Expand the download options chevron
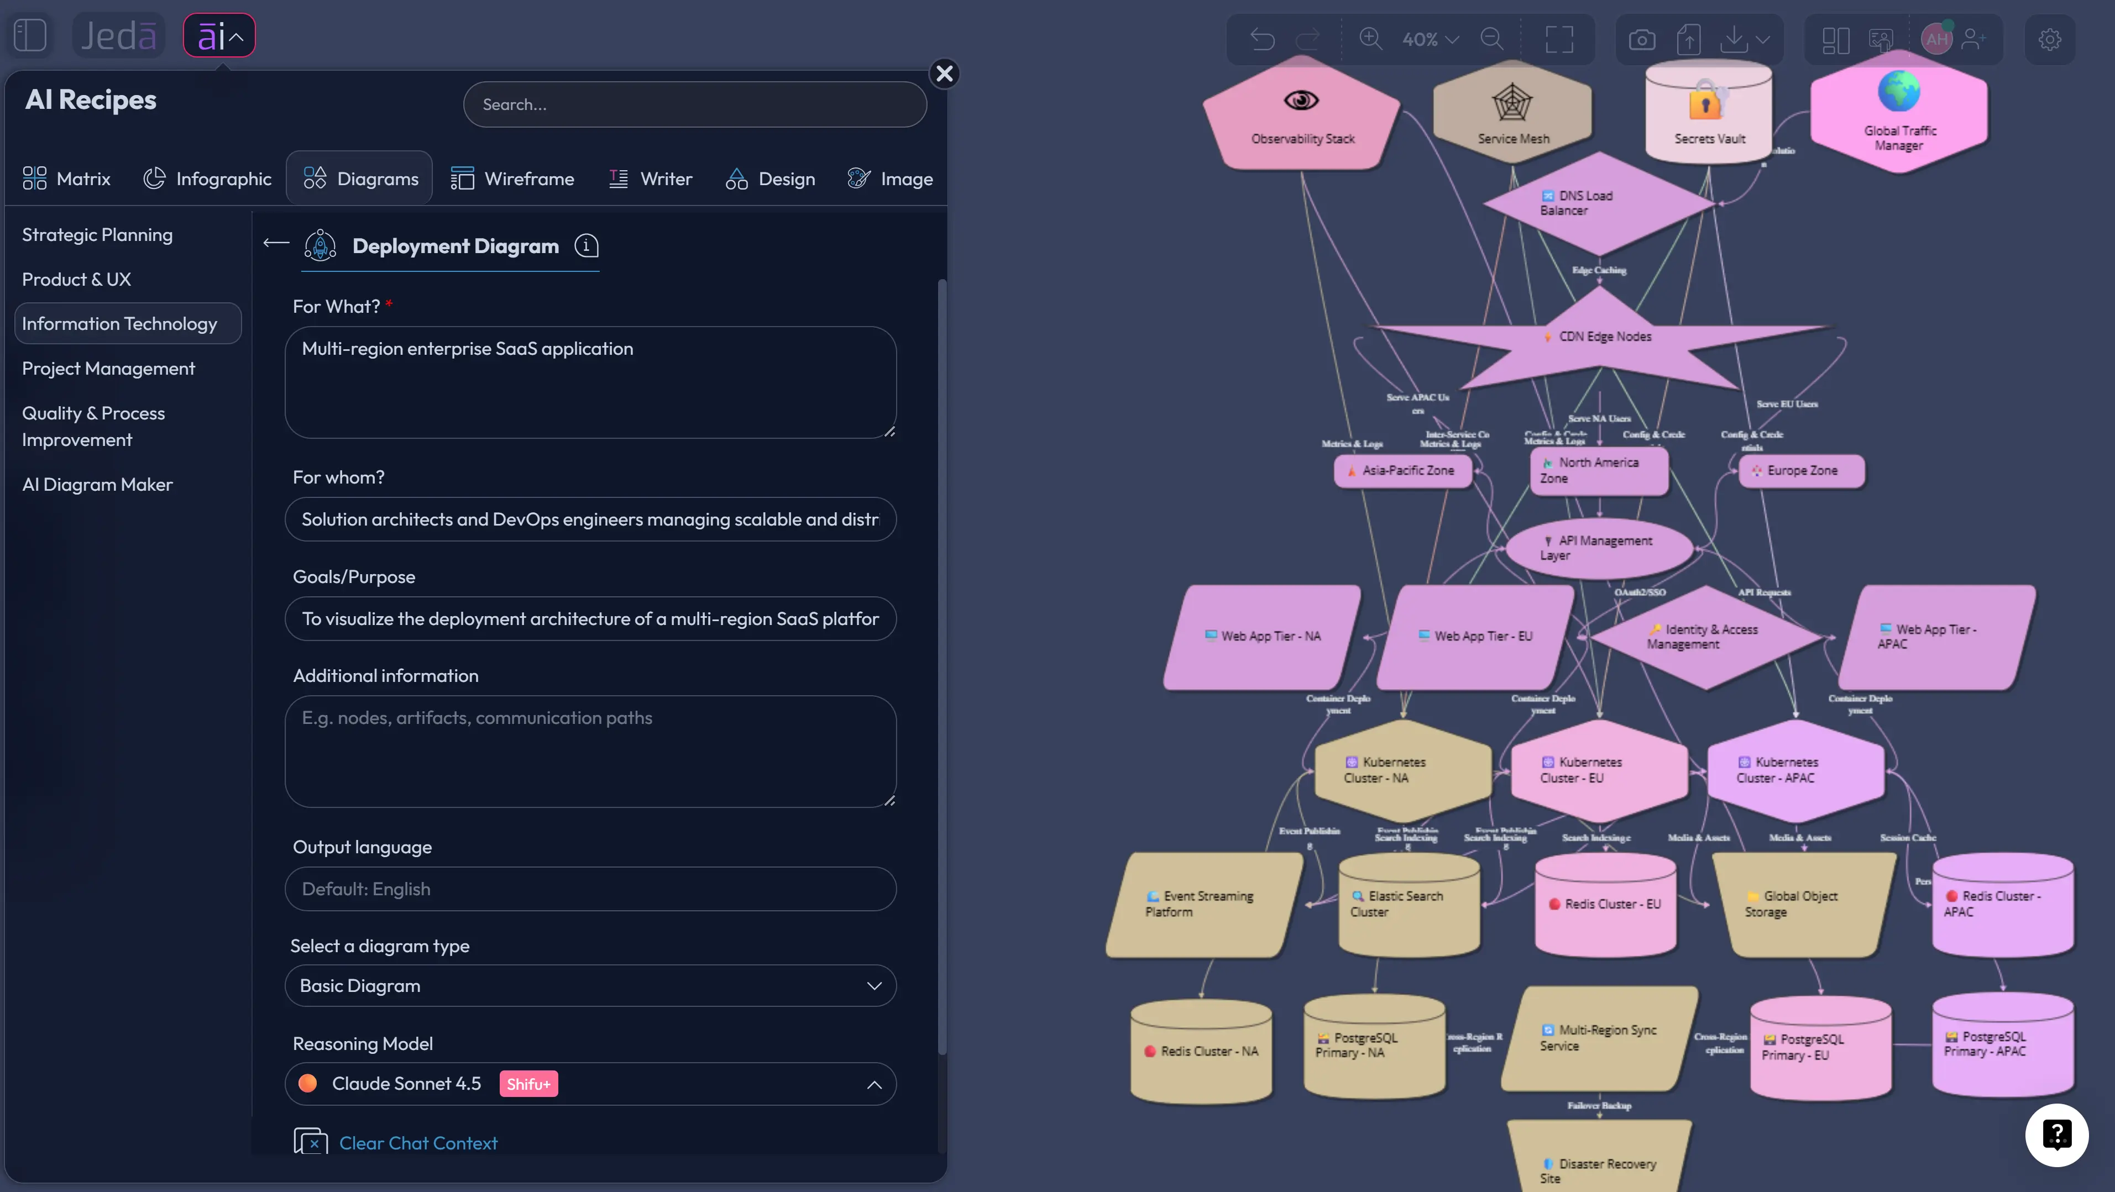This screenshot has height=1192, width=2115. coord(1762,39)
